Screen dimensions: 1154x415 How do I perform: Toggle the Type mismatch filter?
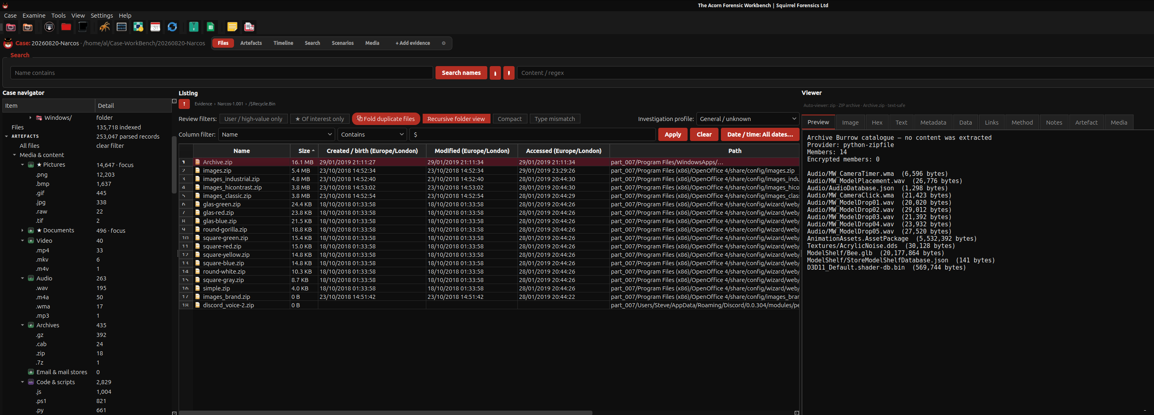tap(555, 119)
